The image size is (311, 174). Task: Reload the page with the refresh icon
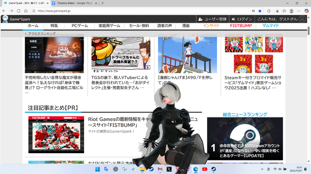click(x=18, y=11)
